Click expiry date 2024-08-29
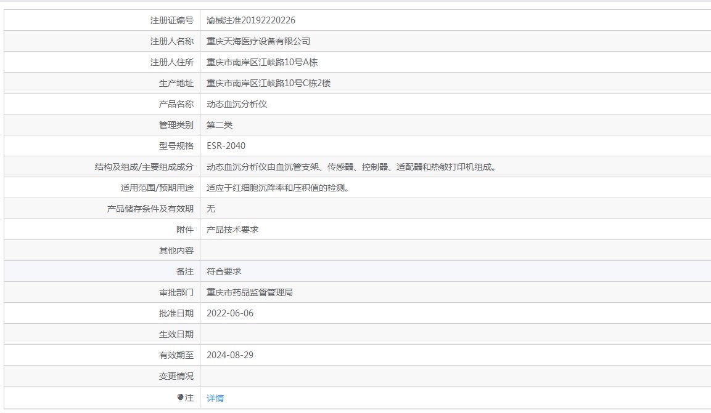The width and height of the screenshot is (711, 413). tap(230, 355)
